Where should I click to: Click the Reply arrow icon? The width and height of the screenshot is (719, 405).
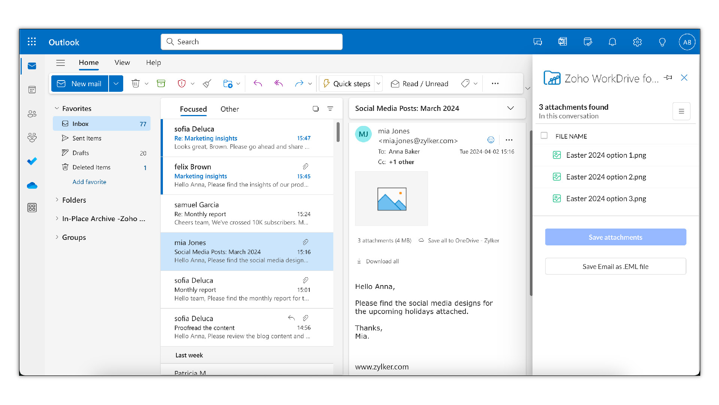pos(258,83)
